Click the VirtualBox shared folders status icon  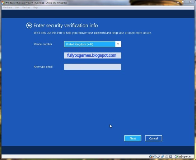coord(167,157)
